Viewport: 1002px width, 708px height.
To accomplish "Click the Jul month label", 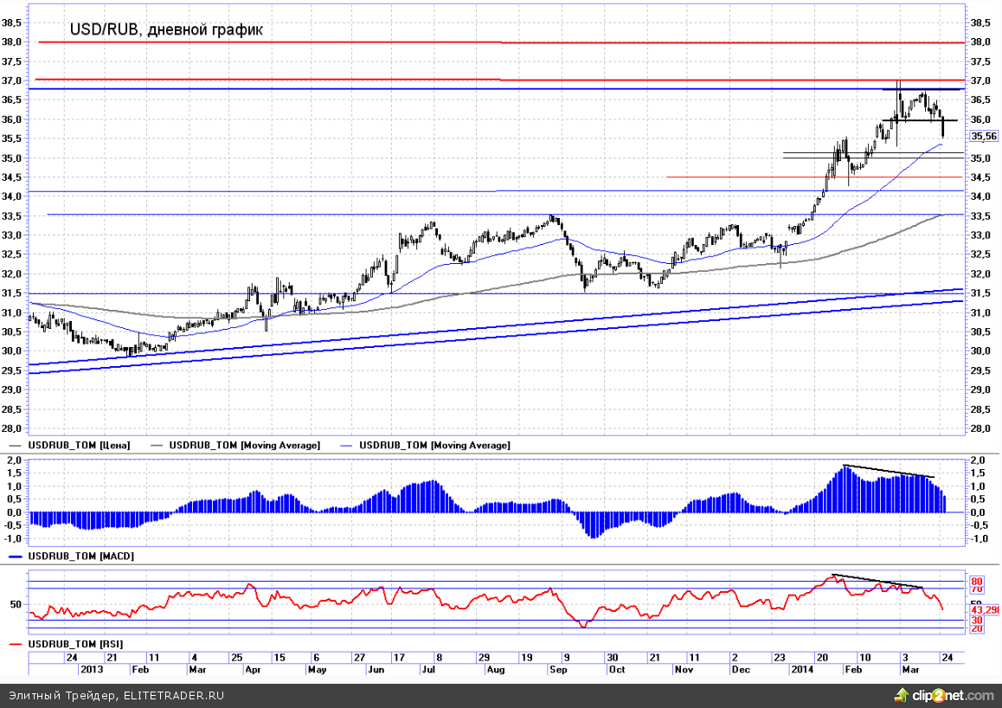I will point(428,669).
